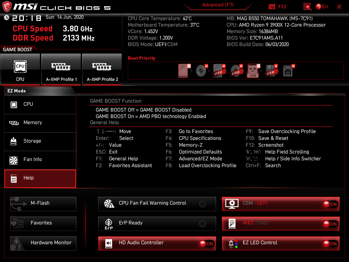349x262 pixels.
Task: Click the CPU Speed 3.80 GHz value
Action: pos(77,29)
